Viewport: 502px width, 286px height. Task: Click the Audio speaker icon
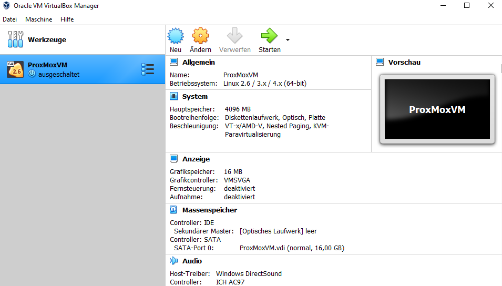(174, 261)
